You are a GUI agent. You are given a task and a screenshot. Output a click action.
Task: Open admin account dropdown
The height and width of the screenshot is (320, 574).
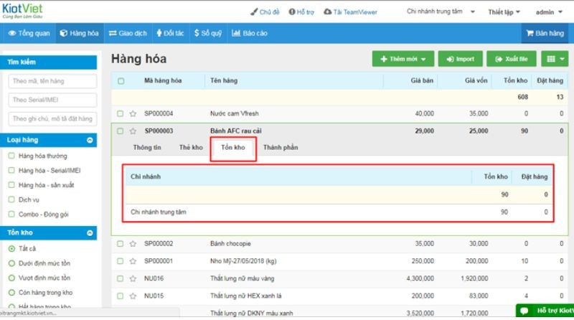[x=549, y=12]
